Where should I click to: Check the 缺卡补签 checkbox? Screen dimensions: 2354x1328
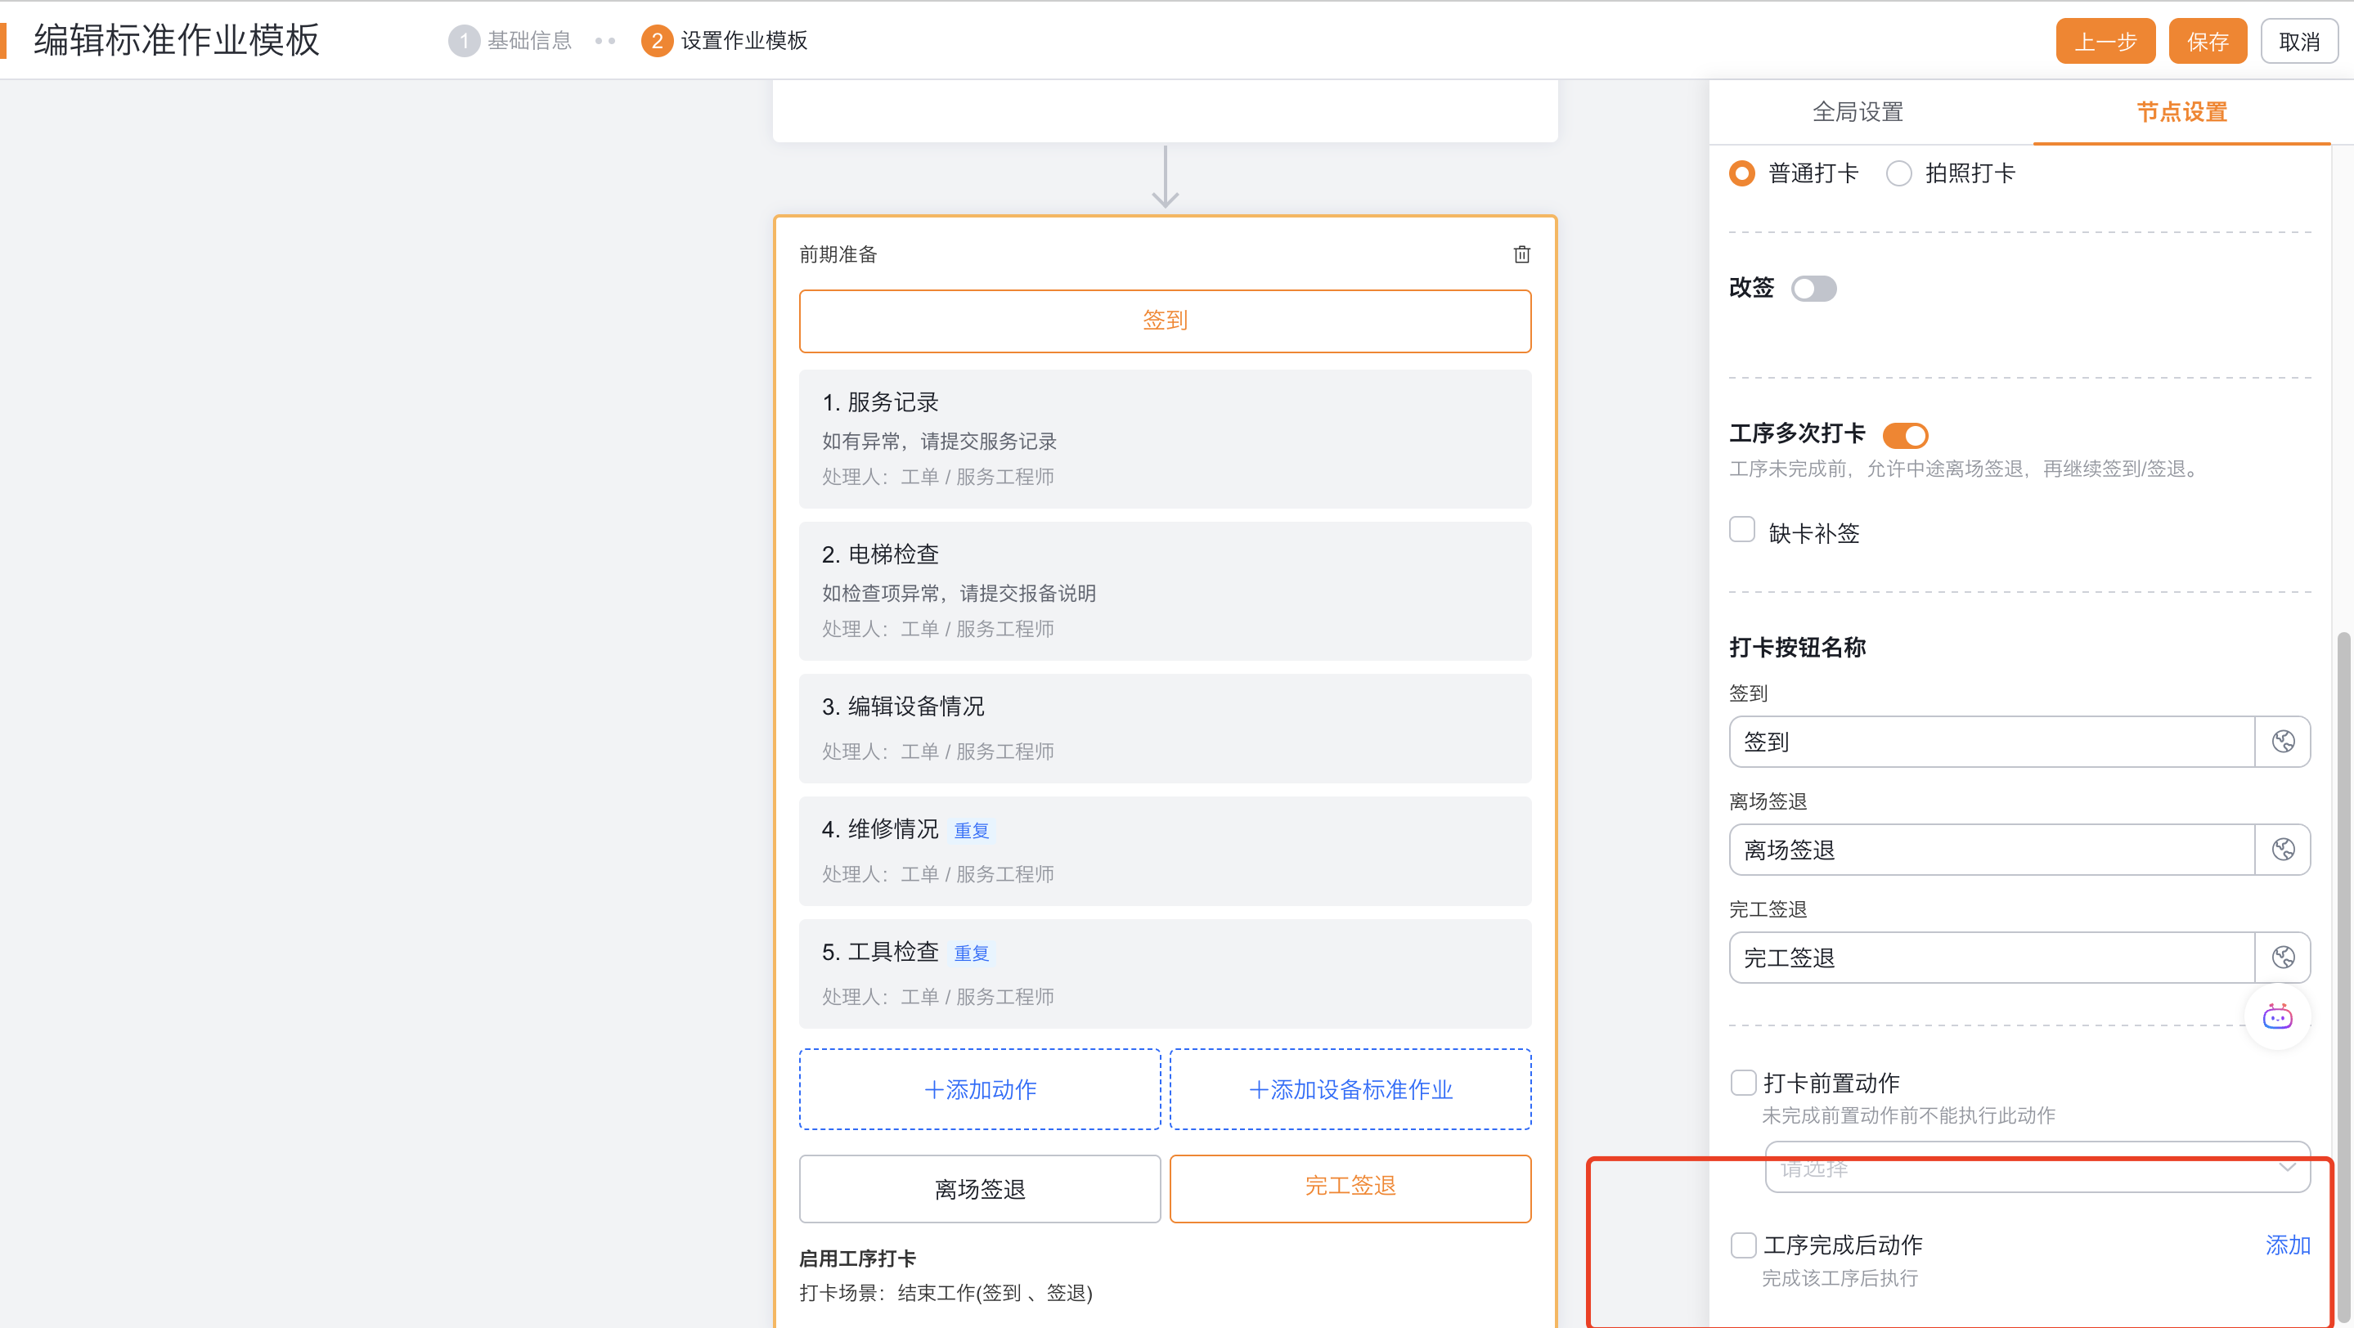[x=1741, y=531]
